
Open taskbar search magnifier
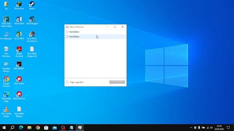[x=12, y=128]
